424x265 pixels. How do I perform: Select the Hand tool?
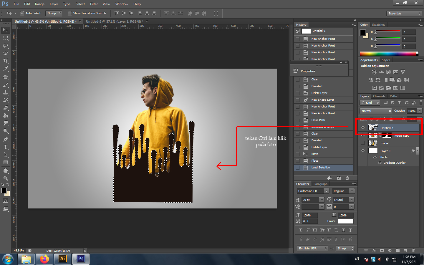point(6,171)
